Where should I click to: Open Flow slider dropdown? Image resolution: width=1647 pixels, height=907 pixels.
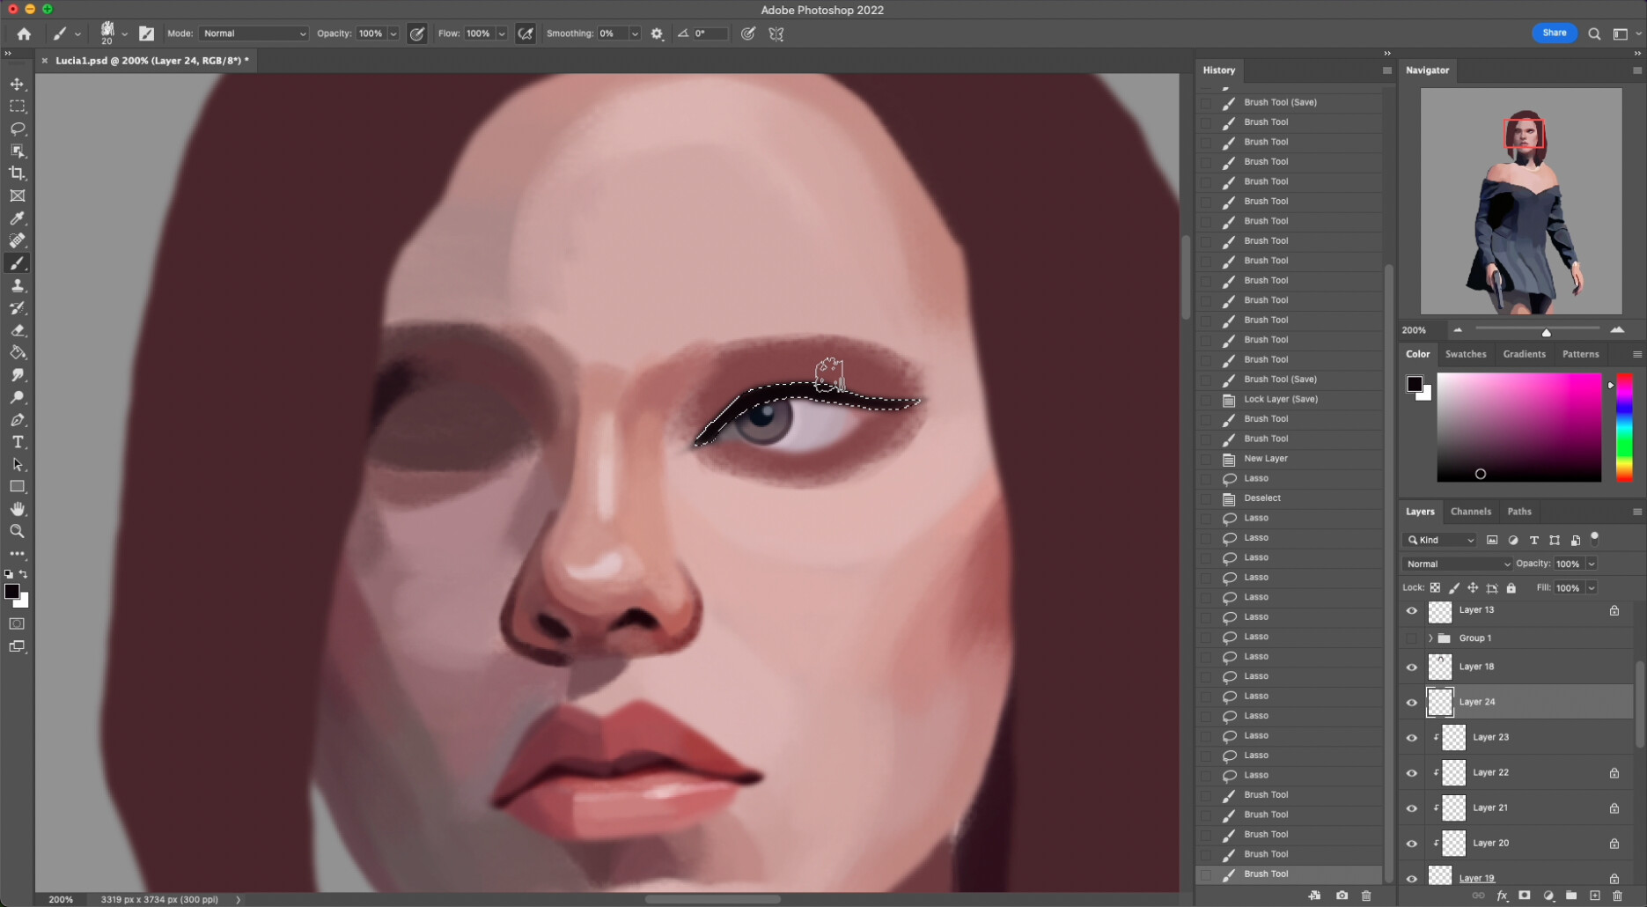point(501,33)
